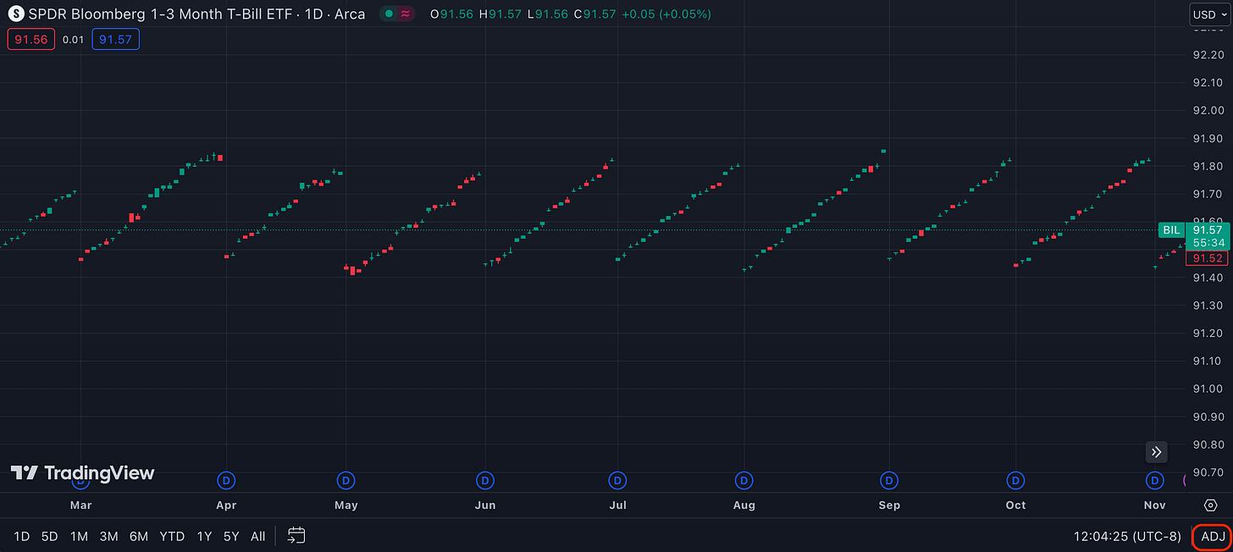Image resolution: width=1233 pixels, height=552 pixels.
Task: Select the 5D date range
Action: click(x=50, y=536)
